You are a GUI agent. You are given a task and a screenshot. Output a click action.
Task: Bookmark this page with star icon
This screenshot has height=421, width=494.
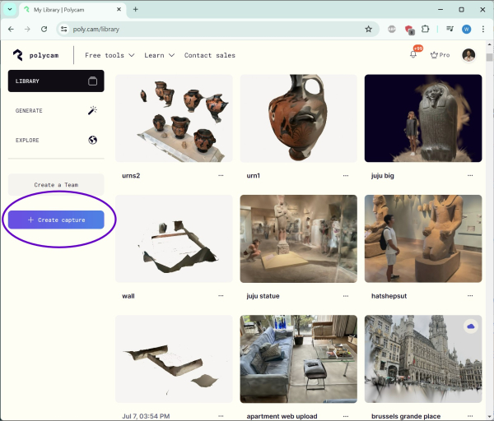click(x=368, y=29)
